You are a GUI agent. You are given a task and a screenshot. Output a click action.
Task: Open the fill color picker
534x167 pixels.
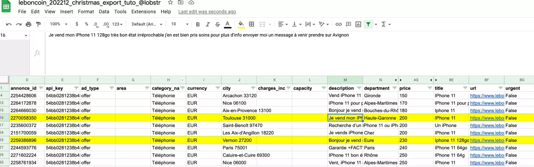point(241,24)
